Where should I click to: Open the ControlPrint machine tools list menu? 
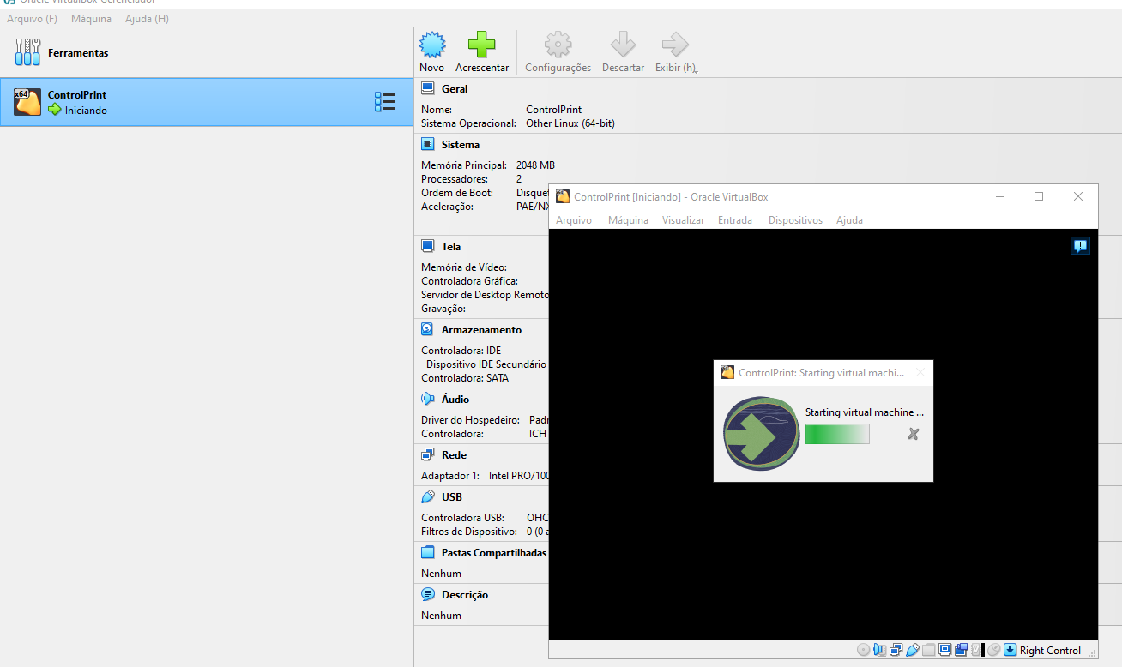pos(385,102)
